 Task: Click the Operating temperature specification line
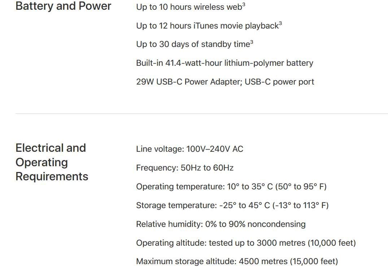pos(231,187)
